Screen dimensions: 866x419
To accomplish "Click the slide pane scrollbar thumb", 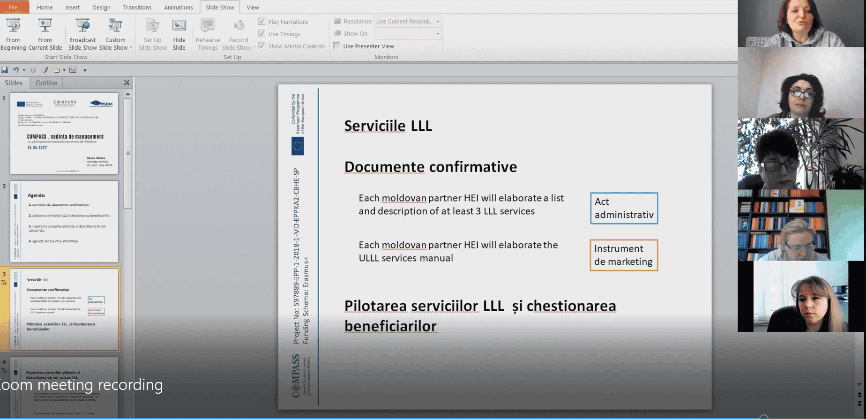I will 128,153.
